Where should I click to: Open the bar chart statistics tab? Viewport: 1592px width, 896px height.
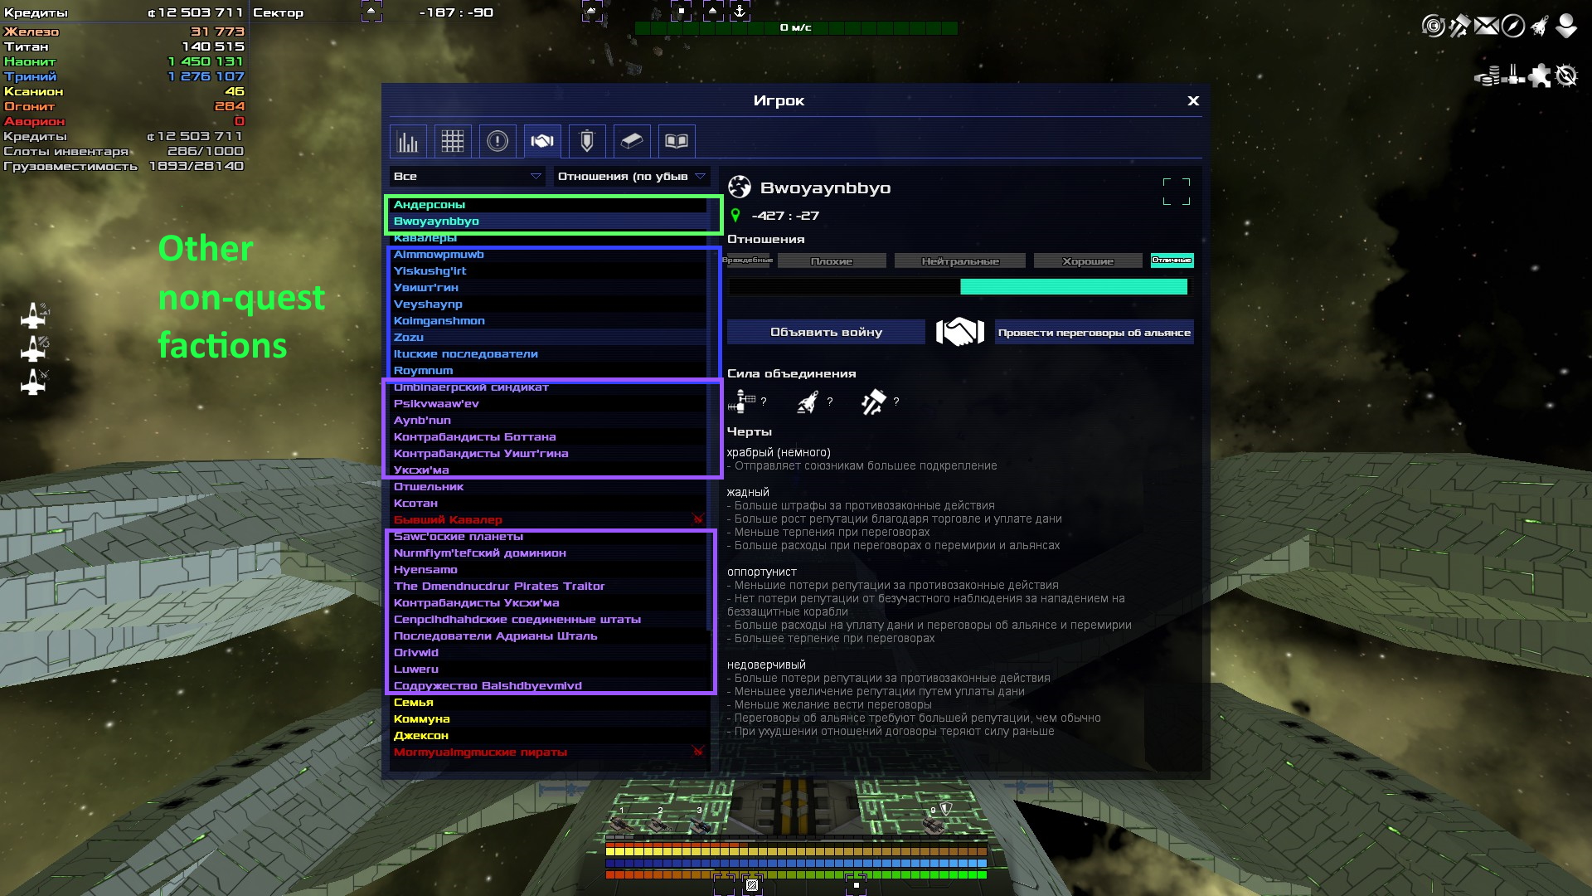click(408, 142)
